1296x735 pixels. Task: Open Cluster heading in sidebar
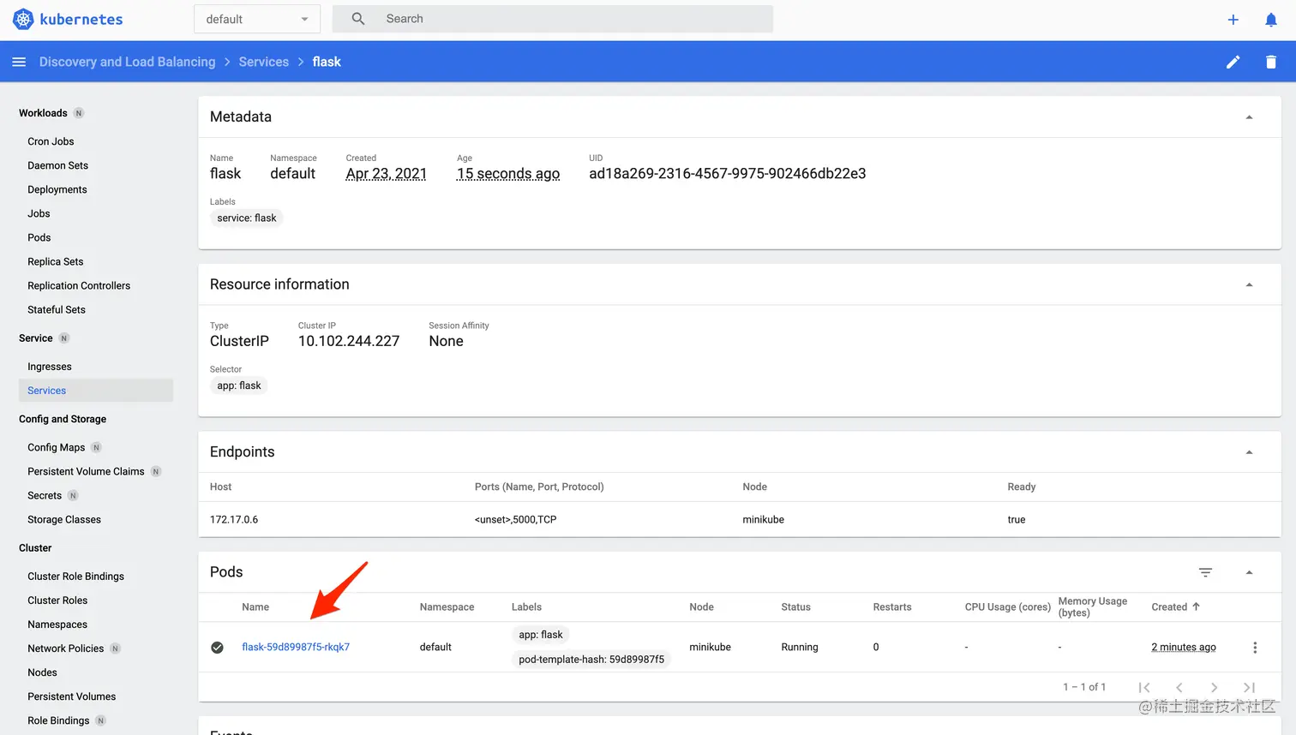(x=35, y=548)
